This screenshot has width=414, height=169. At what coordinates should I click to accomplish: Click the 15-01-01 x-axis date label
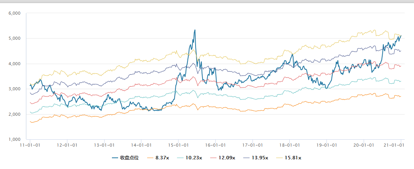(178, 145)
